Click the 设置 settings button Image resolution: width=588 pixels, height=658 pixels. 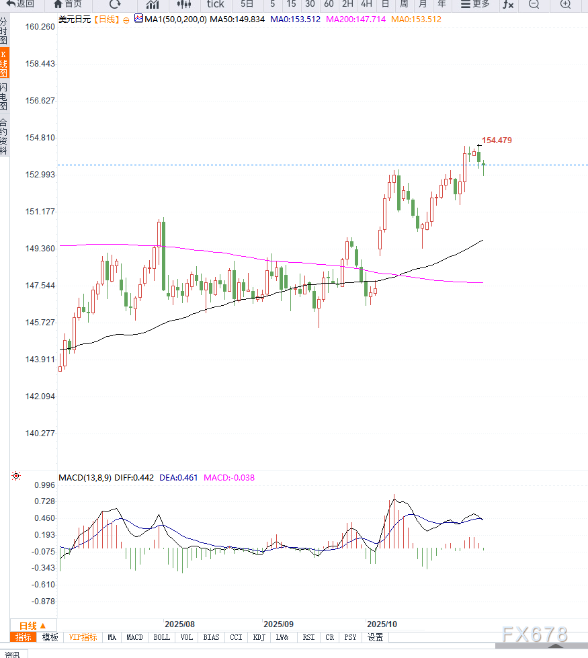coord(375,637)
